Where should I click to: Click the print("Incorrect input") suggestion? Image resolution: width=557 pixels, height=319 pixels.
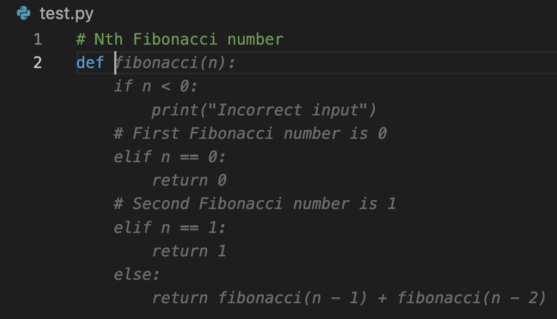coord(264,110)
